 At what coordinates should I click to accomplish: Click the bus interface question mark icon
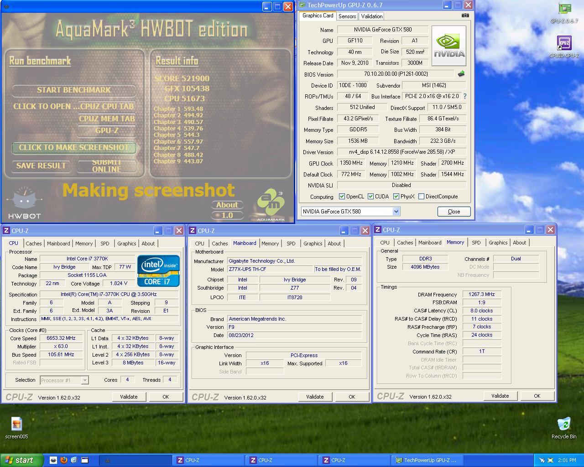[465, 96]
